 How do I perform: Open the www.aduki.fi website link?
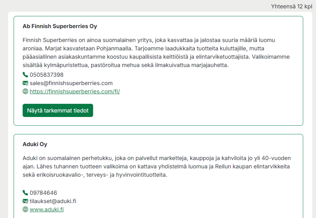point(47,210)
